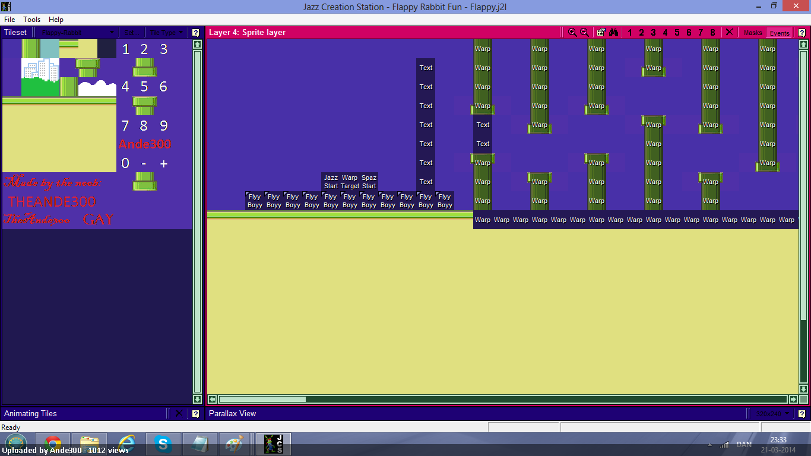Open the Tileset panel help icon

[x=195, y=33]
